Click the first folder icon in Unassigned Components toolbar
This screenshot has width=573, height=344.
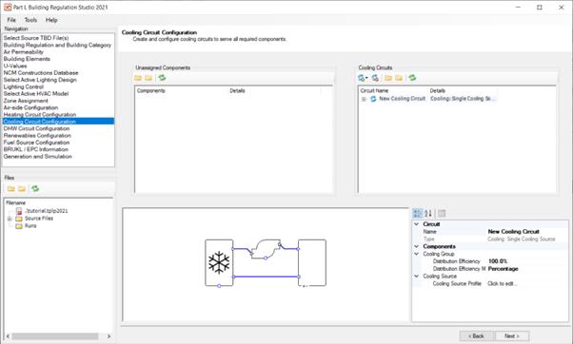[138, 78]
